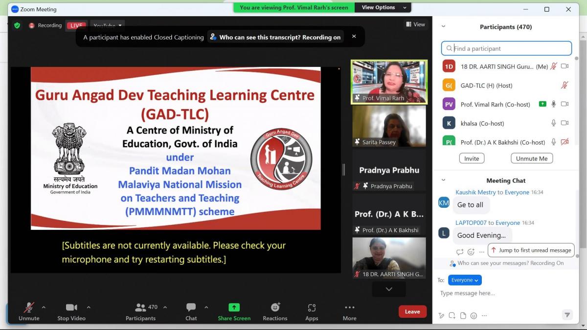Click the GAD-TLC (H) (Host) participant name
Image resolution: width=587 pixels, height=330 pixels.
click(x=486, y=85)
